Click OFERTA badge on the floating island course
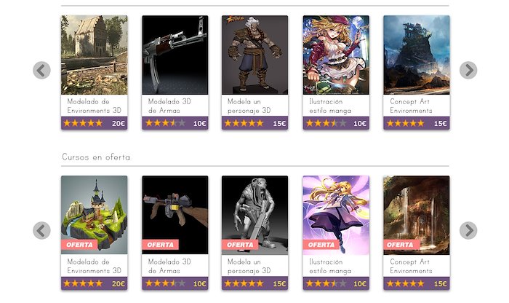This screenshot has height=303, width=509. 79,245
